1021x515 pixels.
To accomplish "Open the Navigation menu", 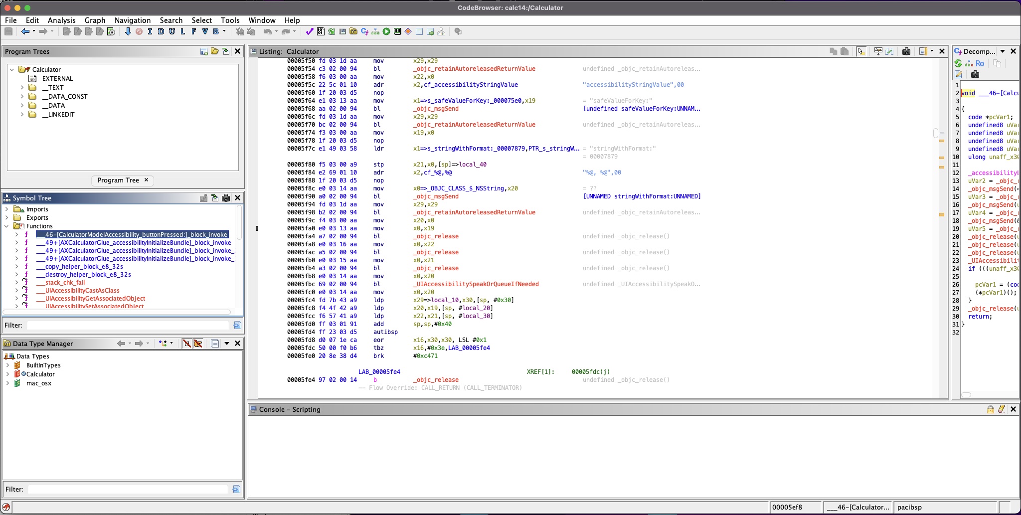I will point(133,20).
